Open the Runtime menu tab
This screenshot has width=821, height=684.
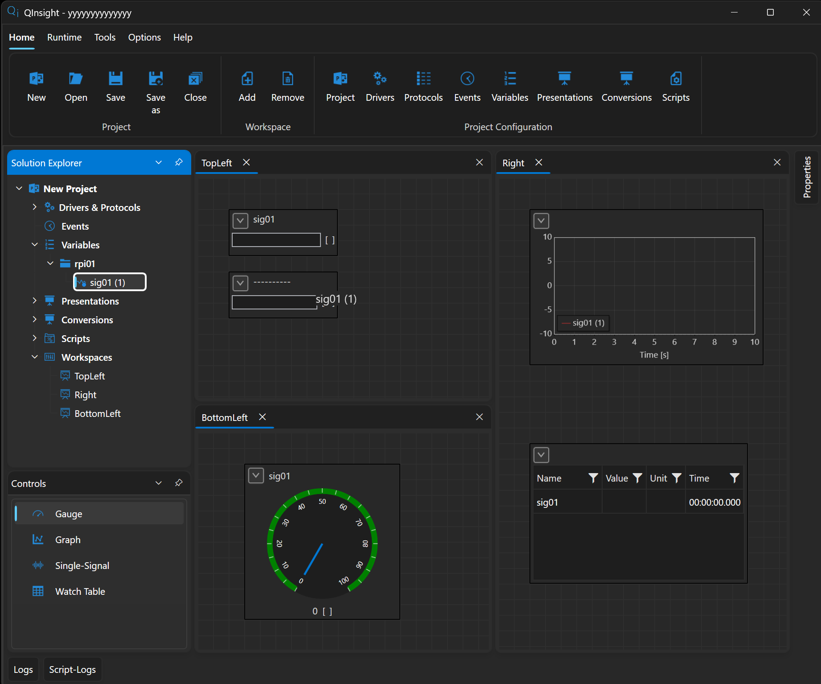[64, 37]
